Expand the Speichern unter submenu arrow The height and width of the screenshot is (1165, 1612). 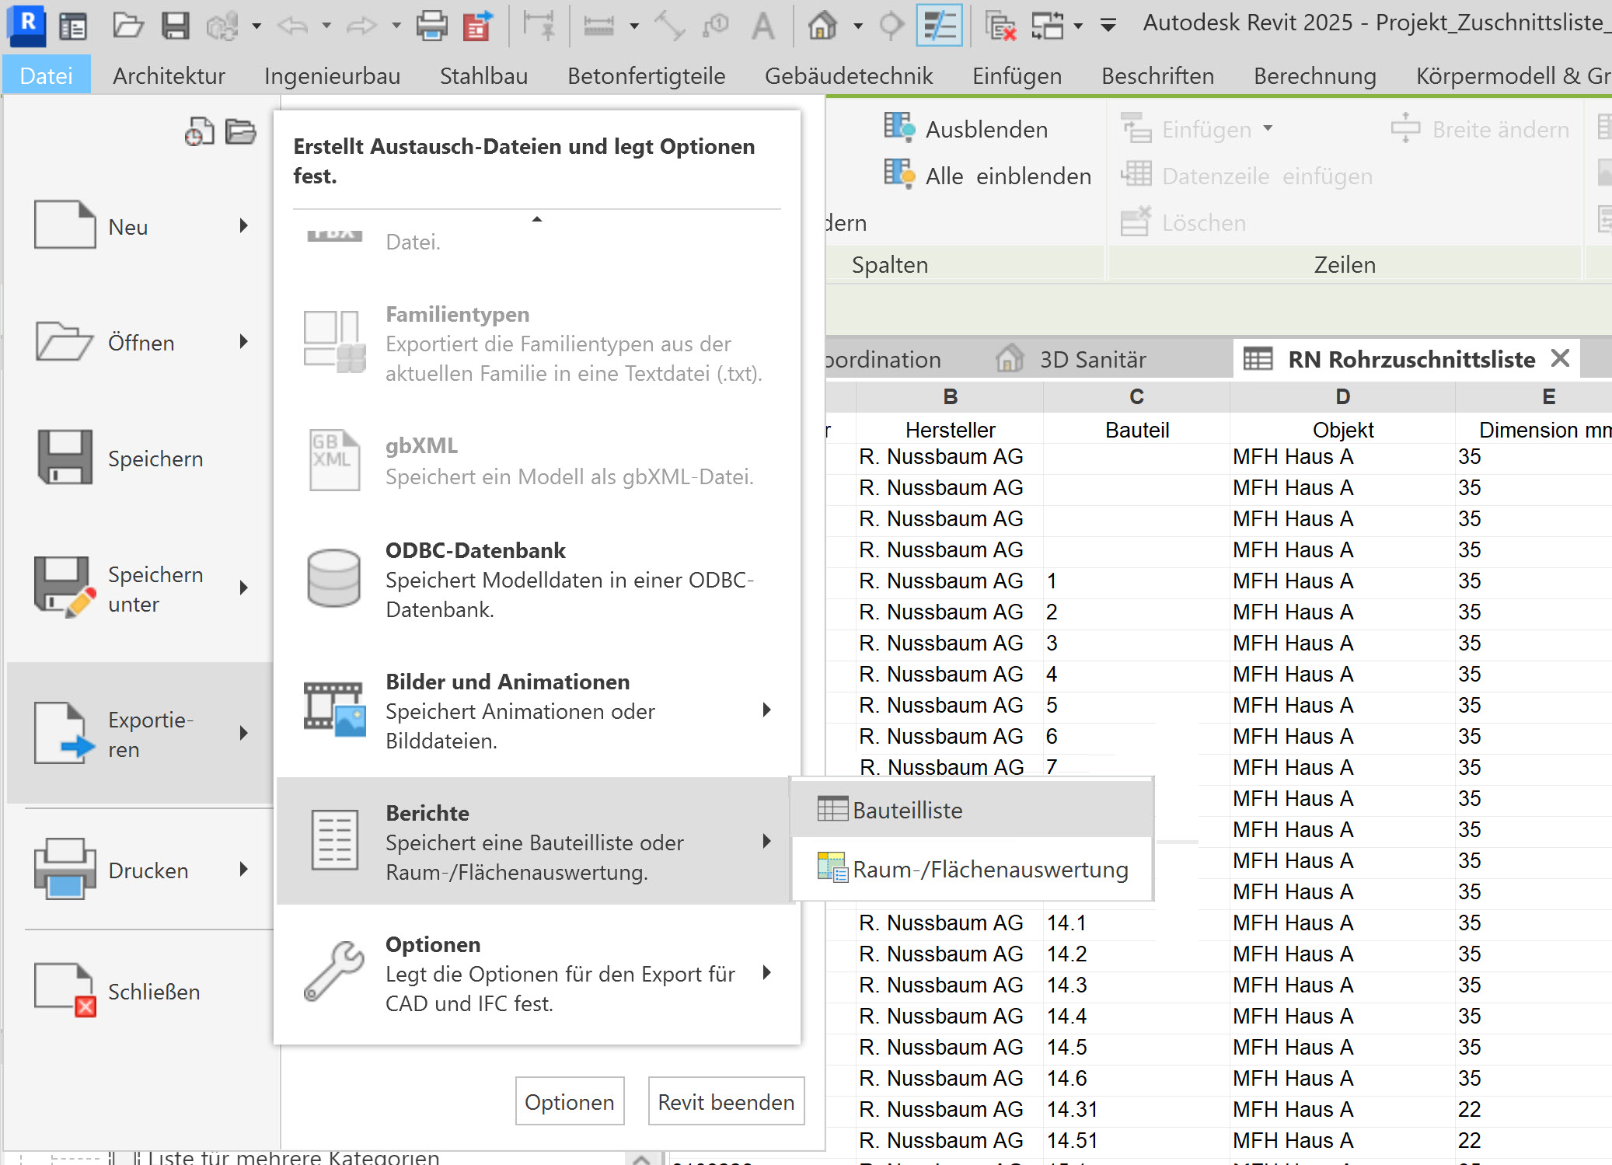point(244,588)
